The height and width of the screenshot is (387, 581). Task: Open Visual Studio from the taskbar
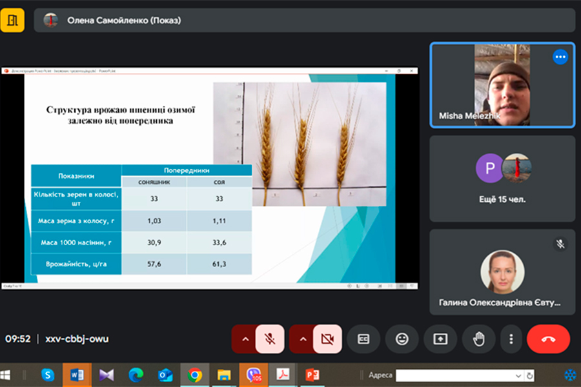click(107, 375)
